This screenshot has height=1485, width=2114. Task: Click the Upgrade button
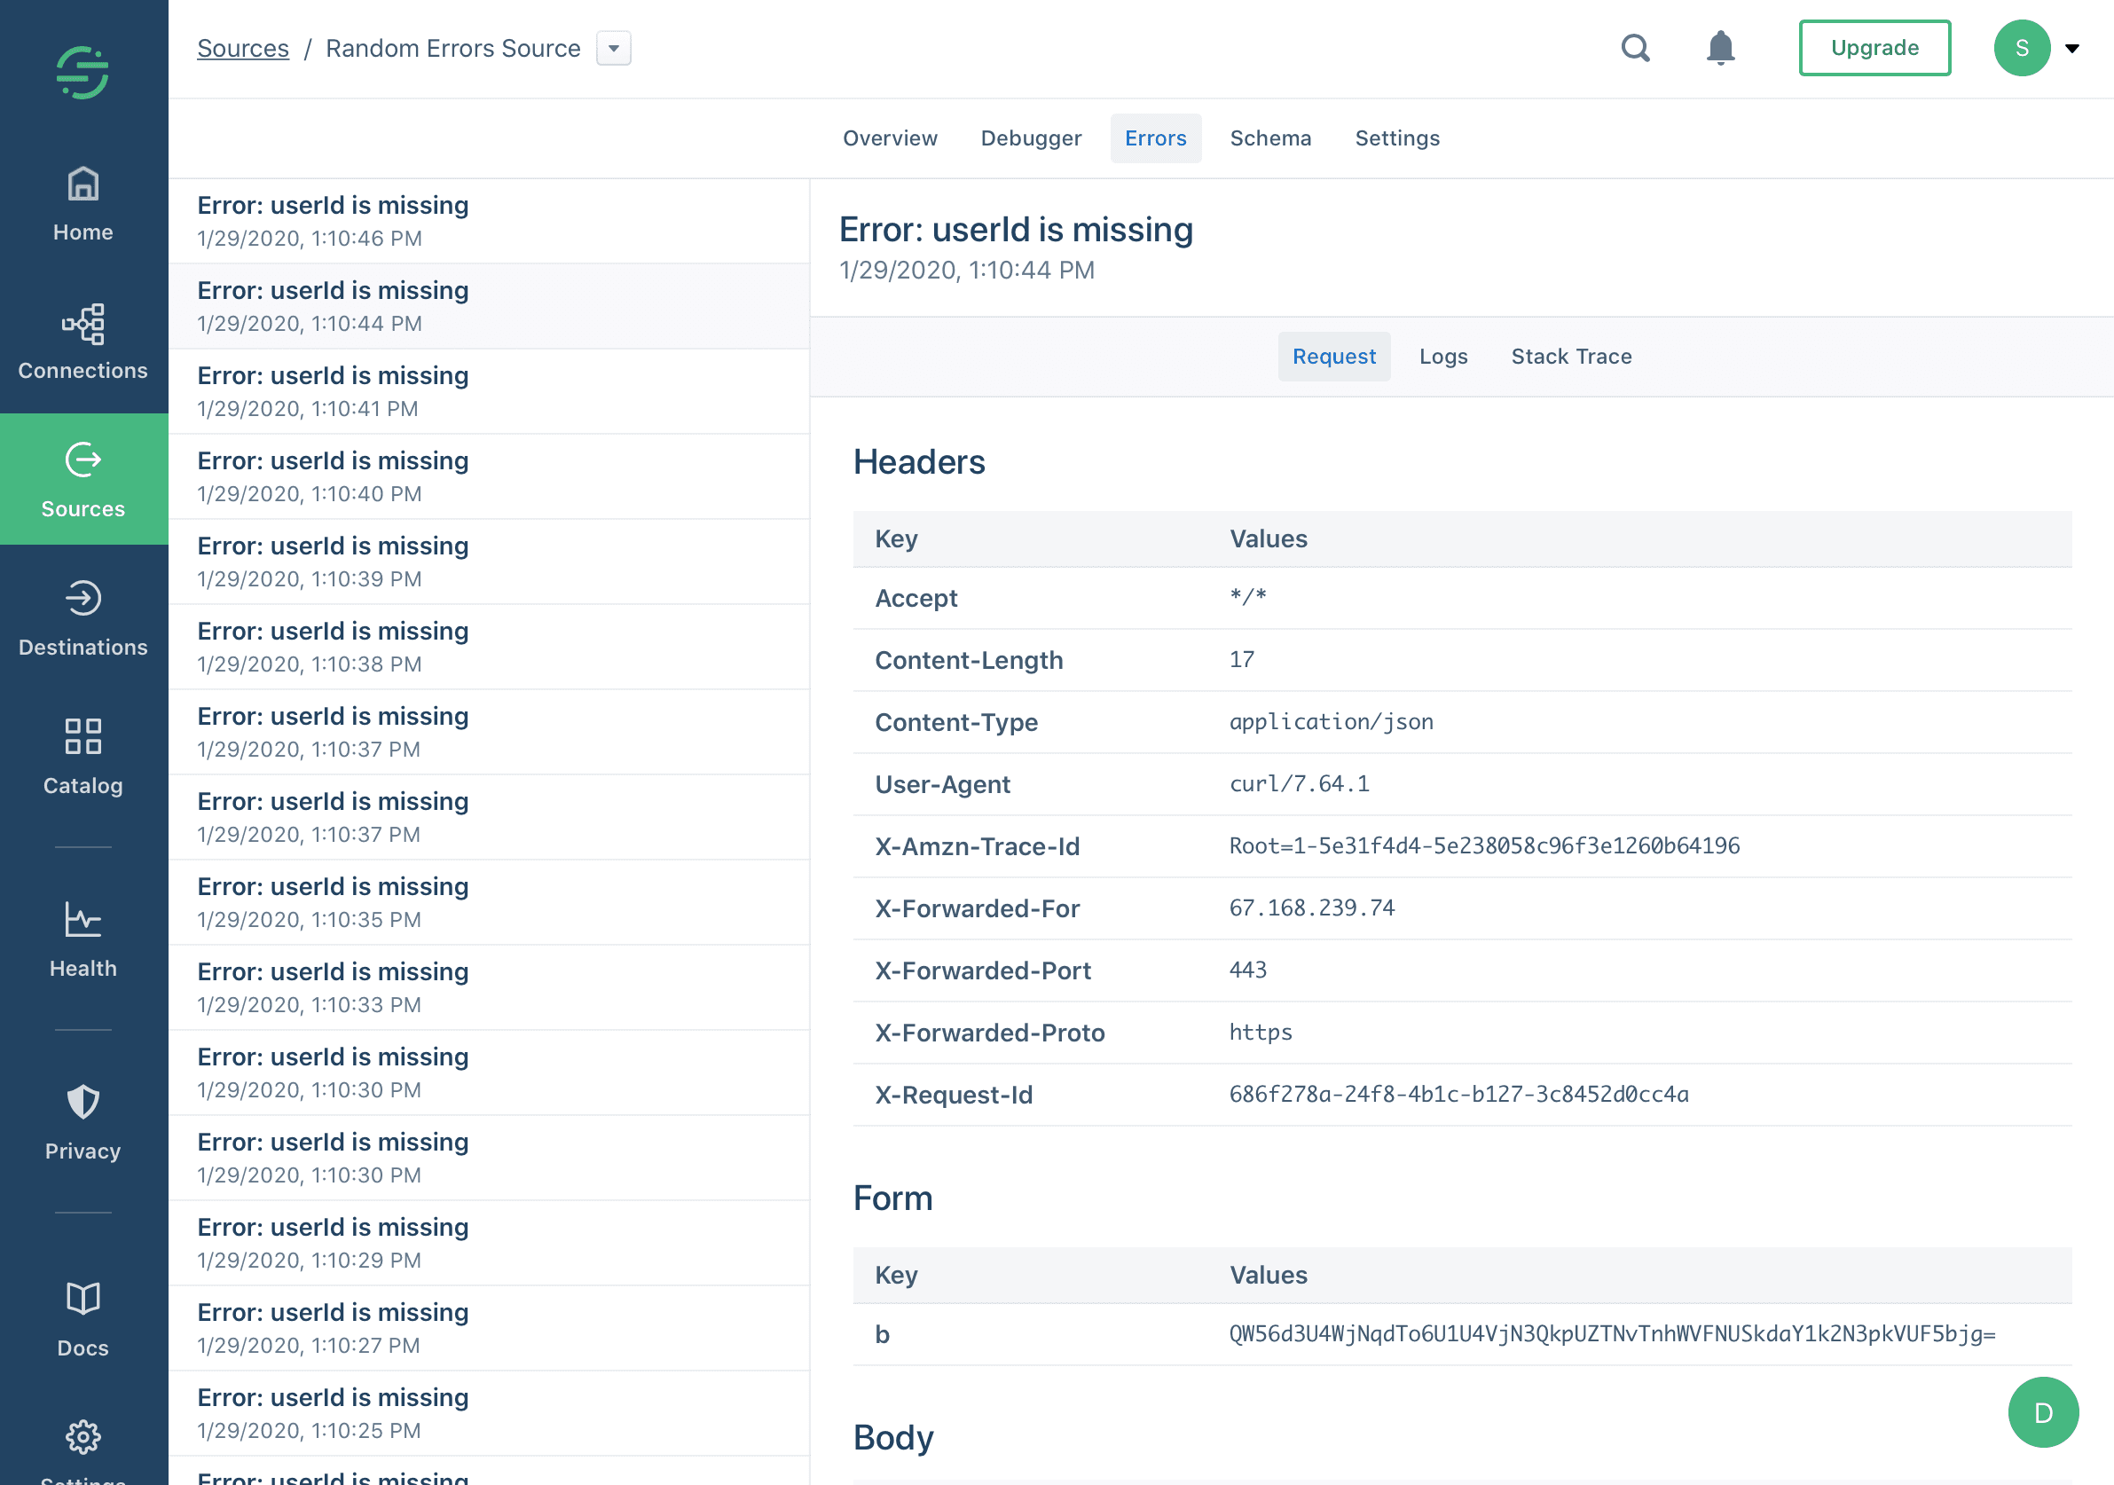point(1874,48)
